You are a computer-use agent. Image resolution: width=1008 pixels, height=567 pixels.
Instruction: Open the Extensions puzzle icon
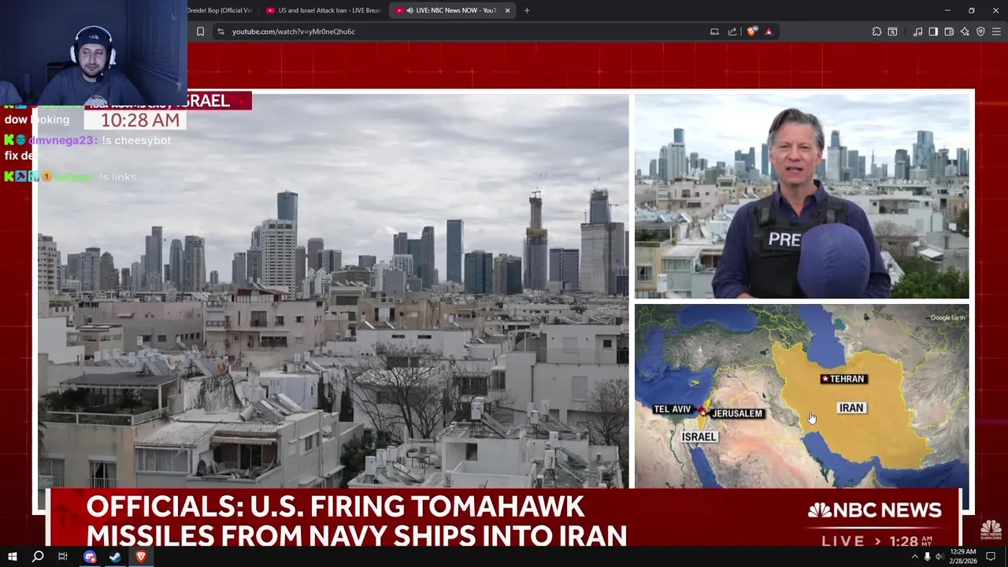[x=876, y=31]
